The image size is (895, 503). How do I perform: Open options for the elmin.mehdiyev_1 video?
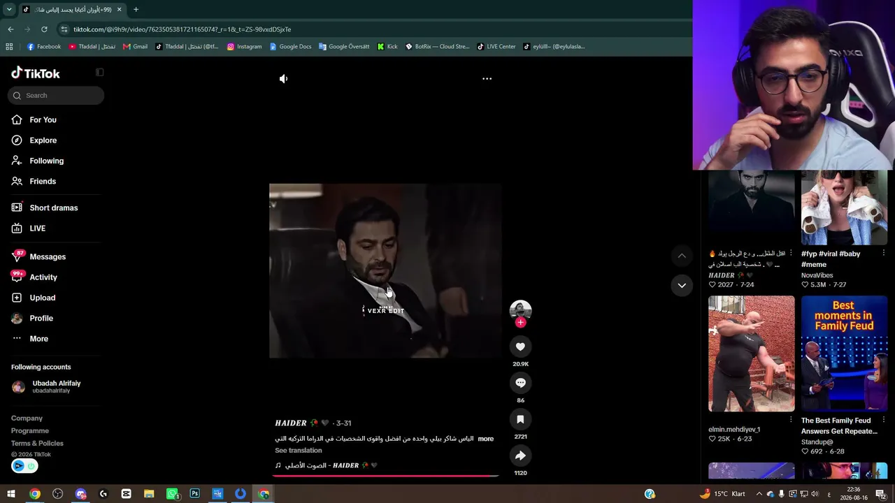pyautogui.click(x=791, y=421)
